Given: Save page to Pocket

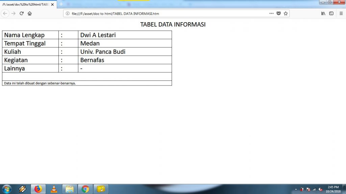Looking at the screenshot, I should (278, 13).
